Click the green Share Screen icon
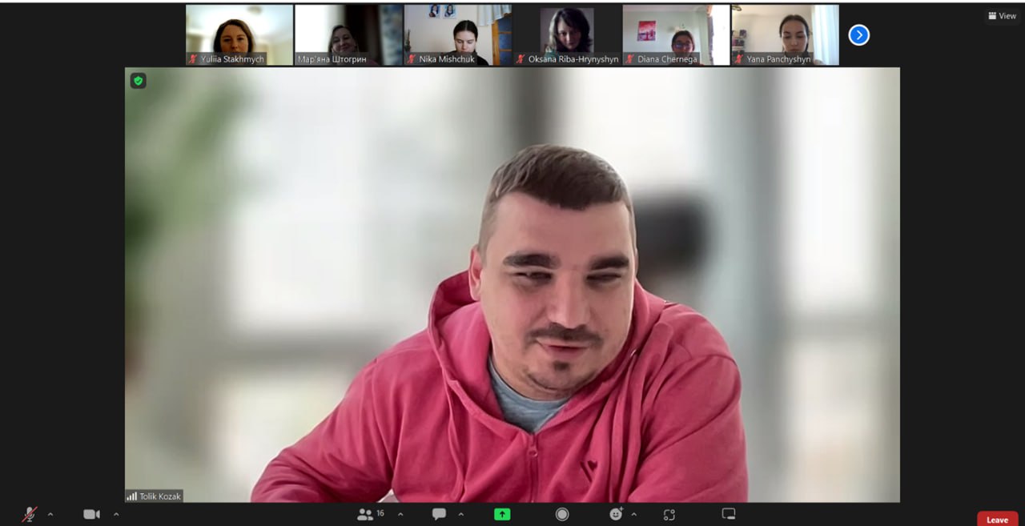 pos(502,515)
